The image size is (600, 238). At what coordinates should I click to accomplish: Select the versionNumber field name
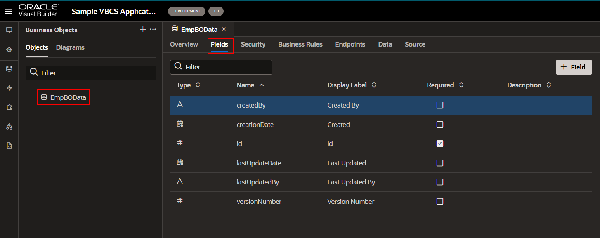click(259, 202)
